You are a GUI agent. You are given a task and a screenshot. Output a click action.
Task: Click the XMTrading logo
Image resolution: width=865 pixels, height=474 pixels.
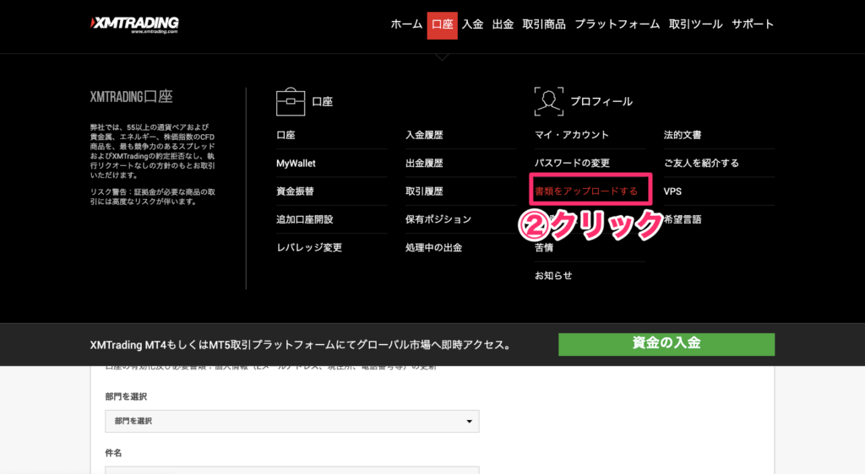[x=134, y=24]
